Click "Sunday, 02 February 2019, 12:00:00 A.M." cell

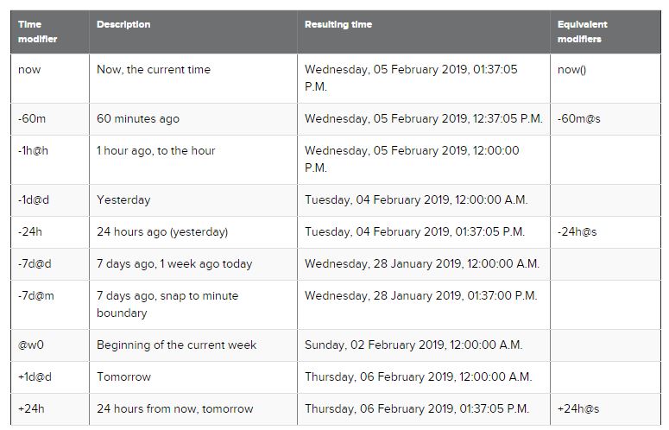click(x=413, y=345)
